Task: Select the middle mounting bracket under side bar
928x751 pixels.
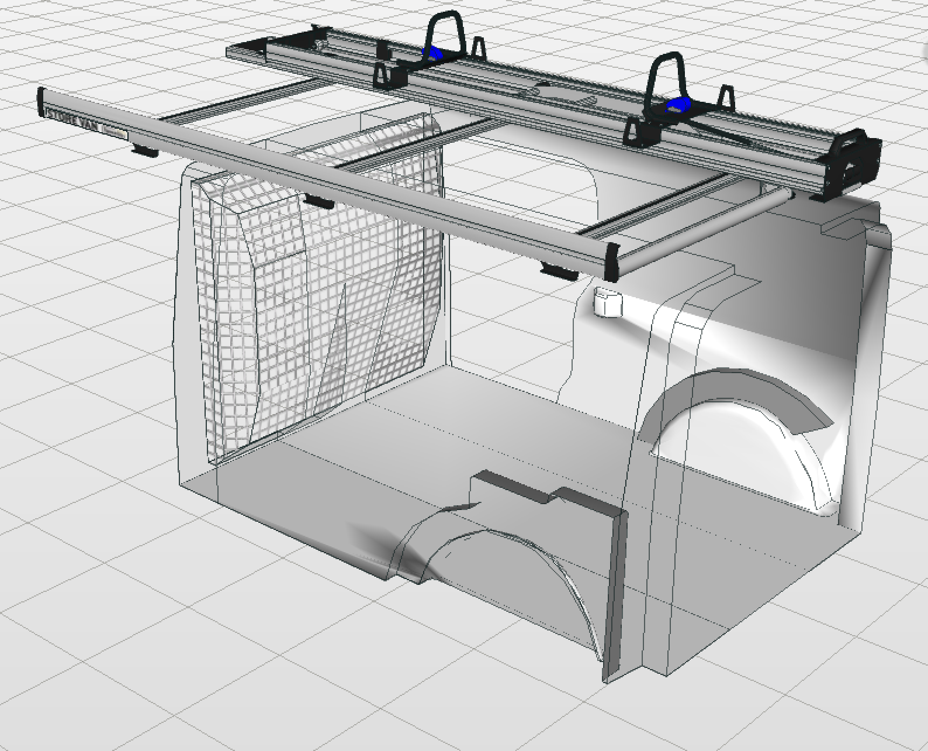Action: pyautogui.click(x=318, y=202)
